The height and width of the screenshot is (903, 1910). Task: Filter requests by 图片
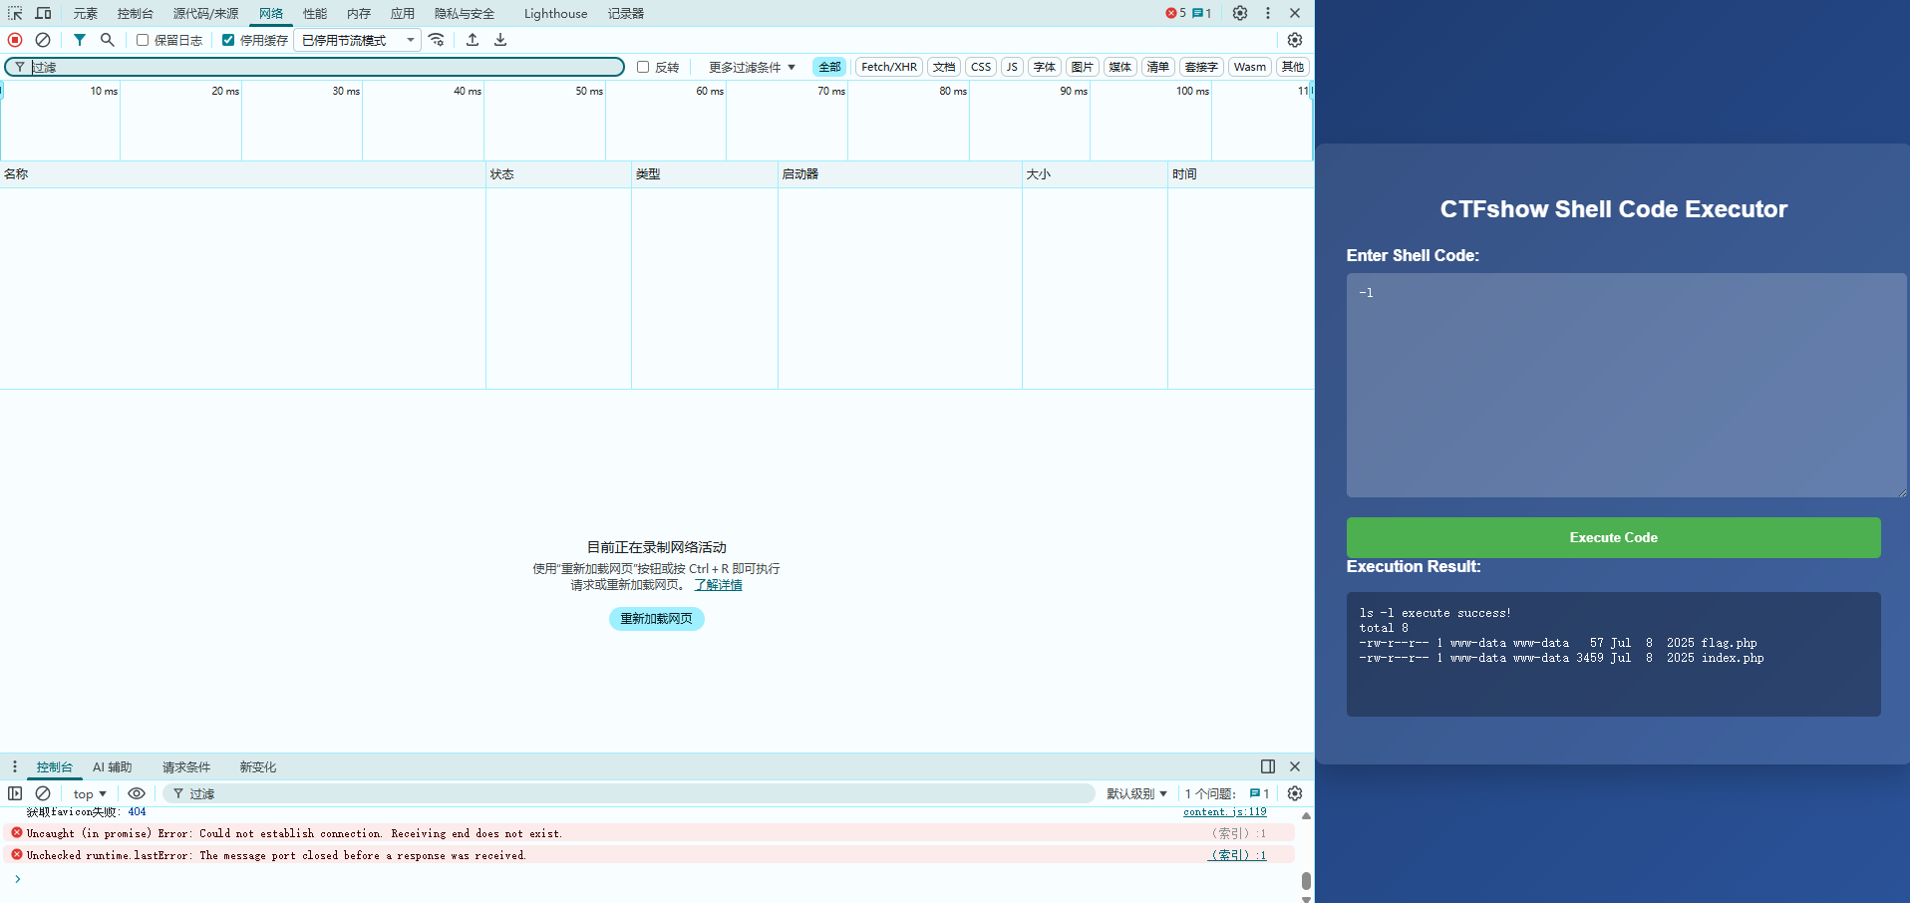pyautogui.click(x=1083, y=67)
